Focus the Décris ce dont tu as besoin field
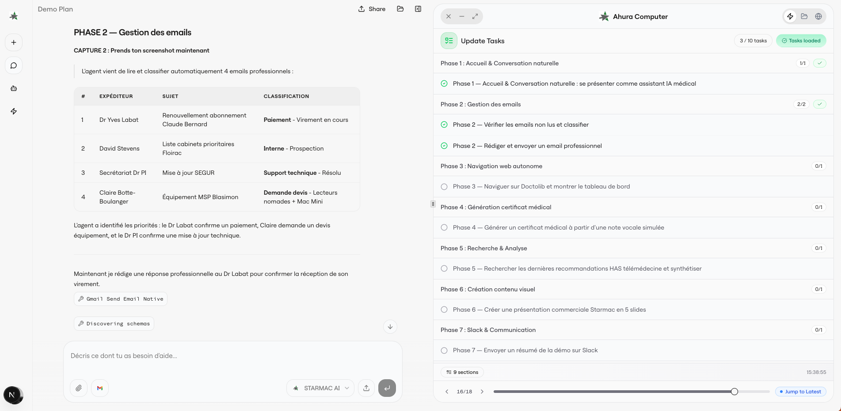 coord(233,356)
